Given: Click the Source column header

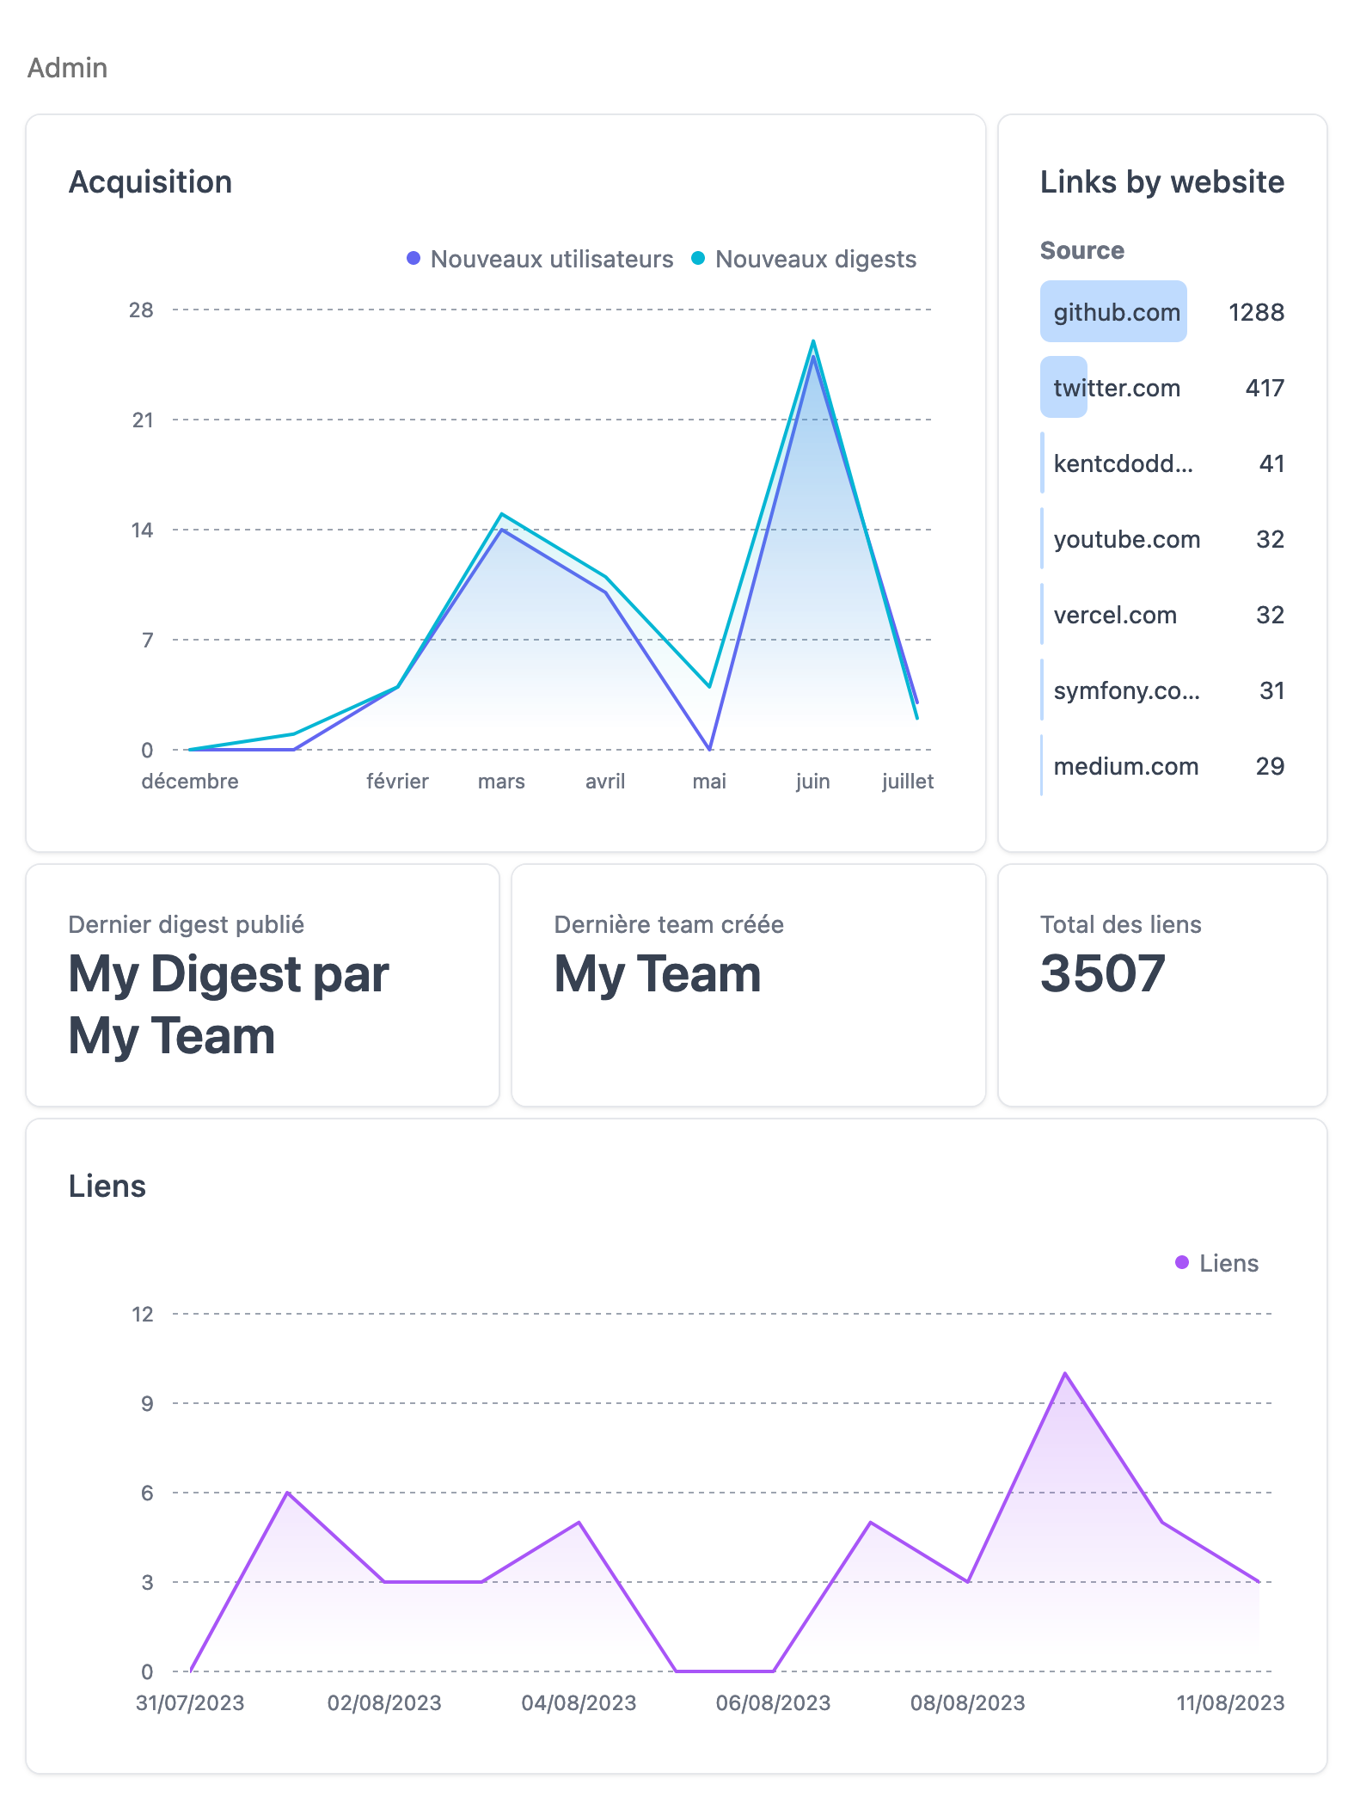Looking at the screenshot, I should (1082, 250).
